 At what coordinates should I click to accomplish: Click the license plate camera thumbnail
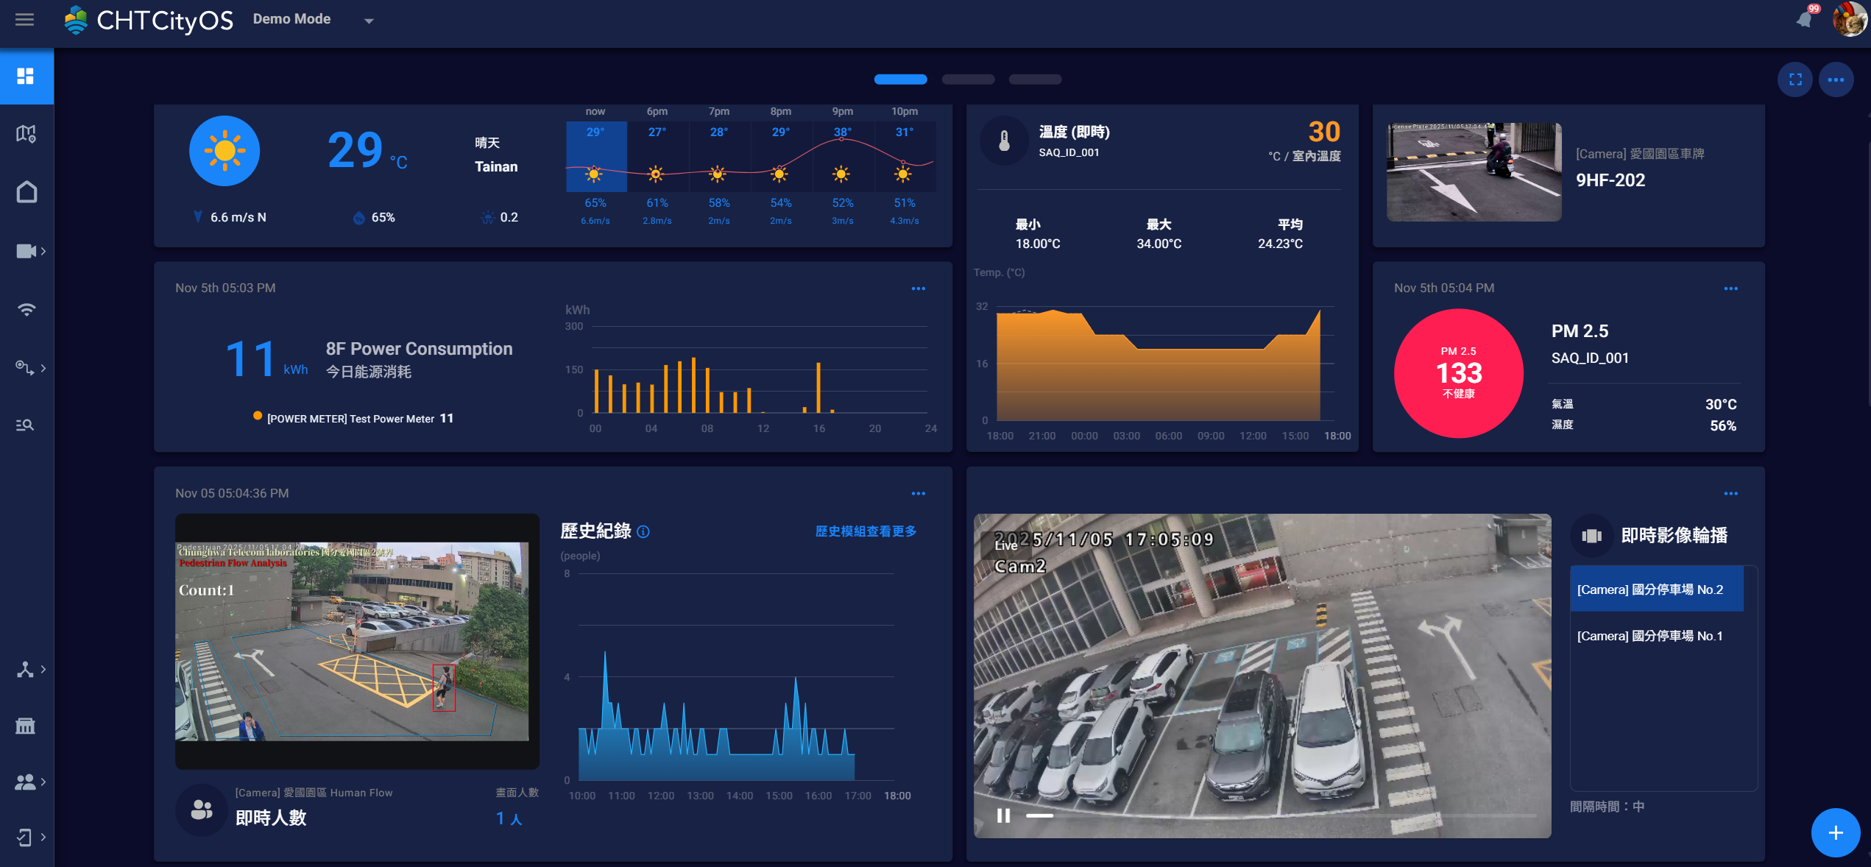[x=1474, y=172]
